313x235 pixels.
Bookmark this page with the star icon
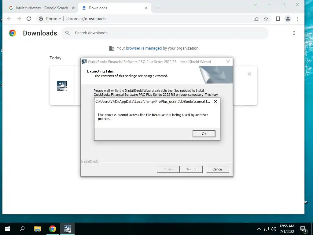pyautogui.click(x=266, y=19)
